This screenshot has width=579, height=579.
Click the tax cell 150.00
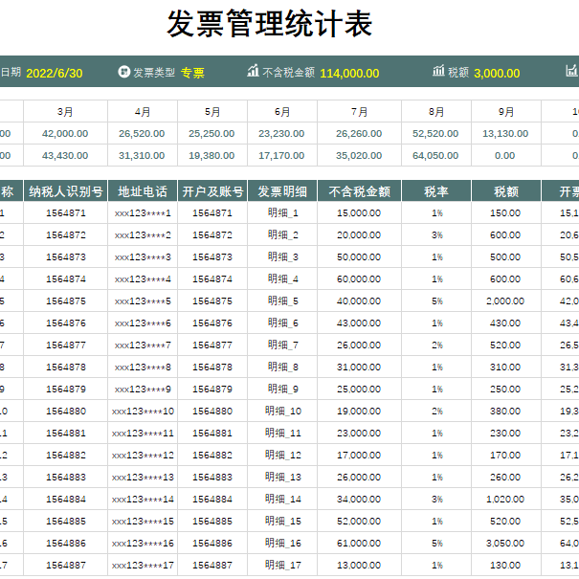(x=506, y=213)
